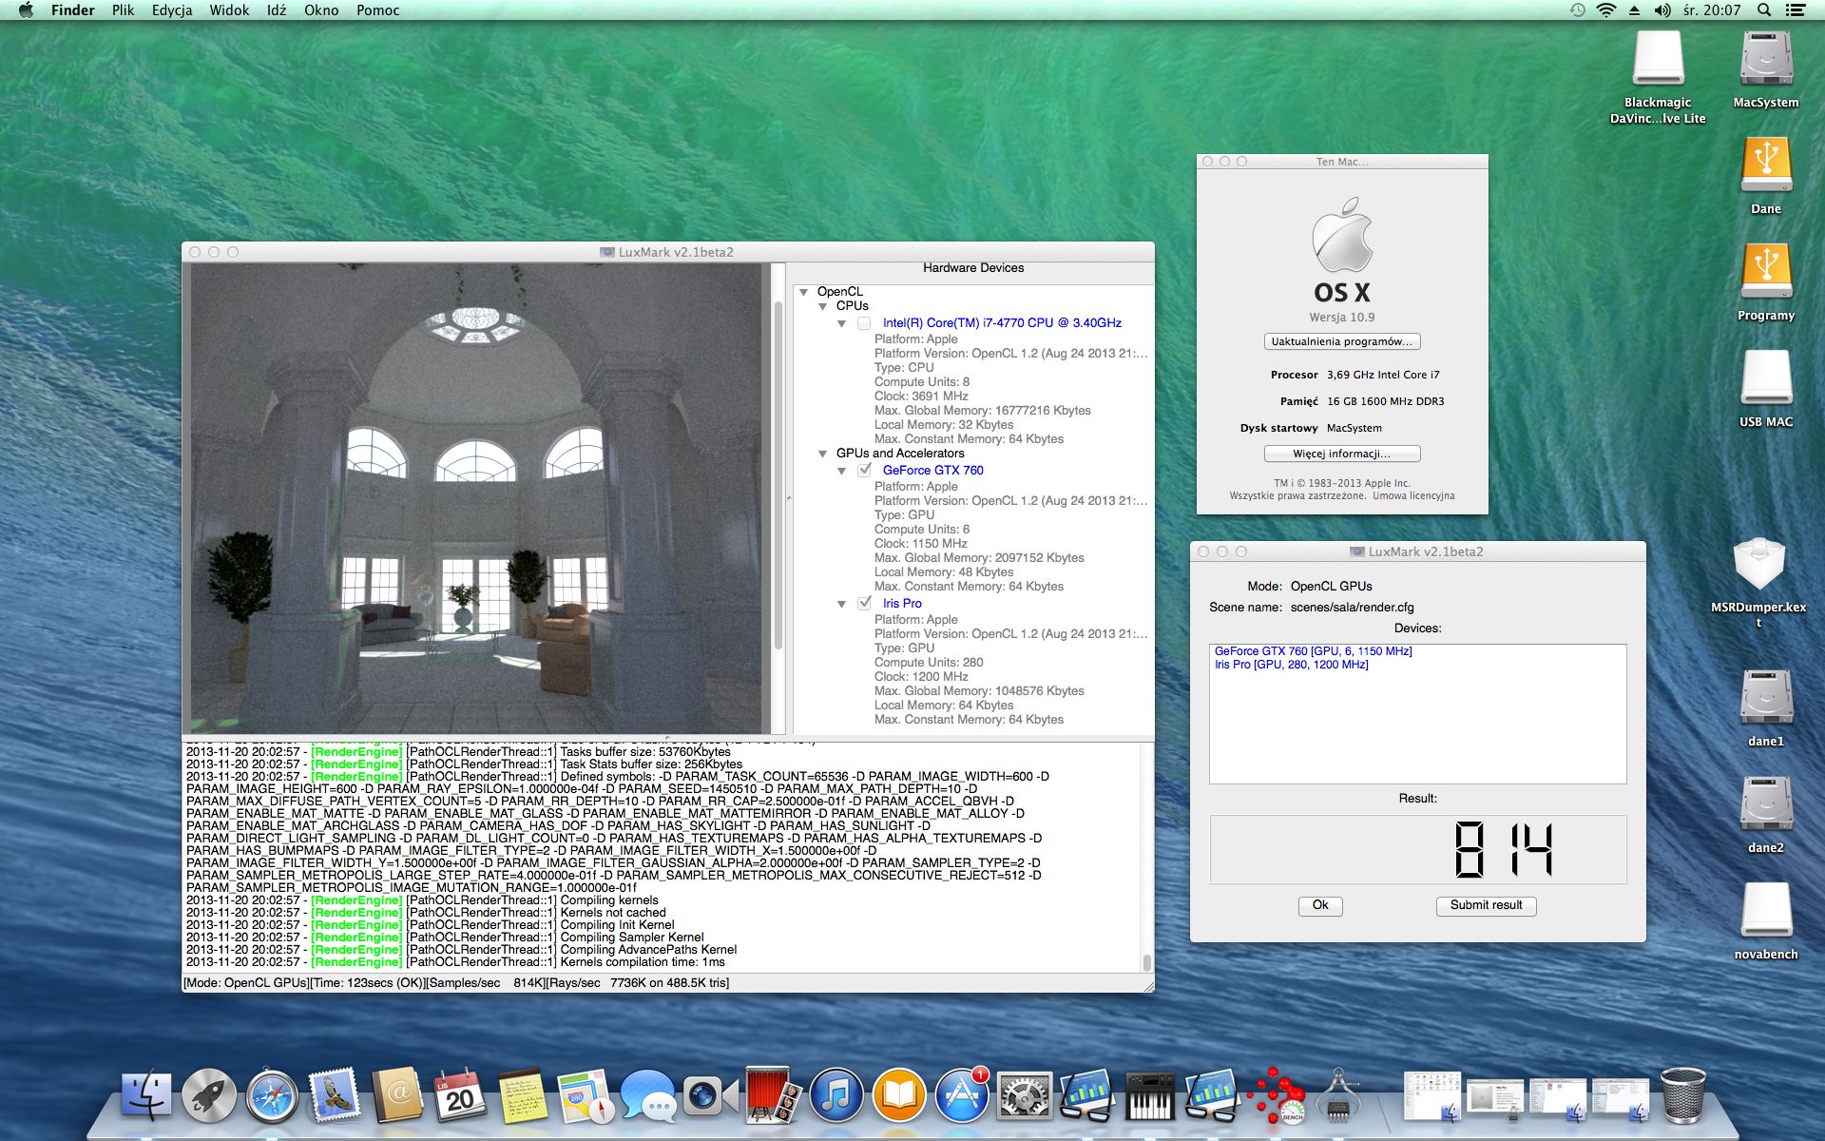Click the 'Clock: 3691 MHz' CPU row
This screenshot has width=1825, height=1141.
[921, 396]
